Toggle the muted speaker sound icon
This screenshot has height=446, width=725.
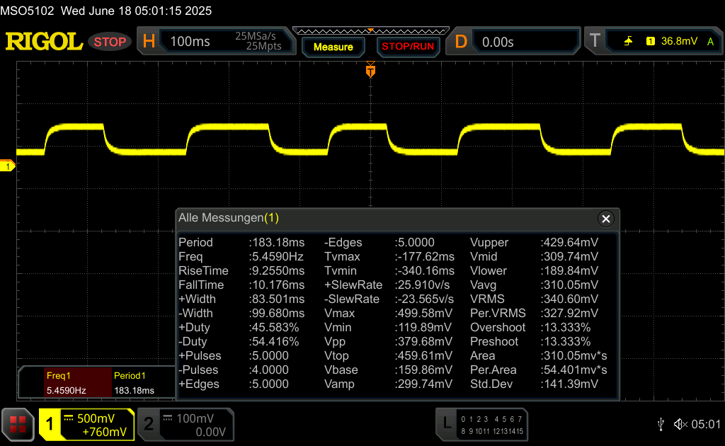click(x=680, y=424)
